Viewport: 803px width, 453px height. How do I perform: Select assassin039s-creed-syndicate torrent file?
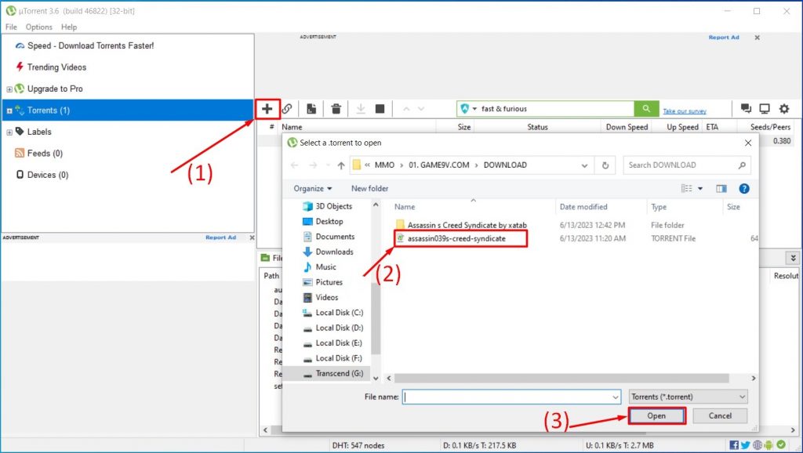tap(456, 238)
